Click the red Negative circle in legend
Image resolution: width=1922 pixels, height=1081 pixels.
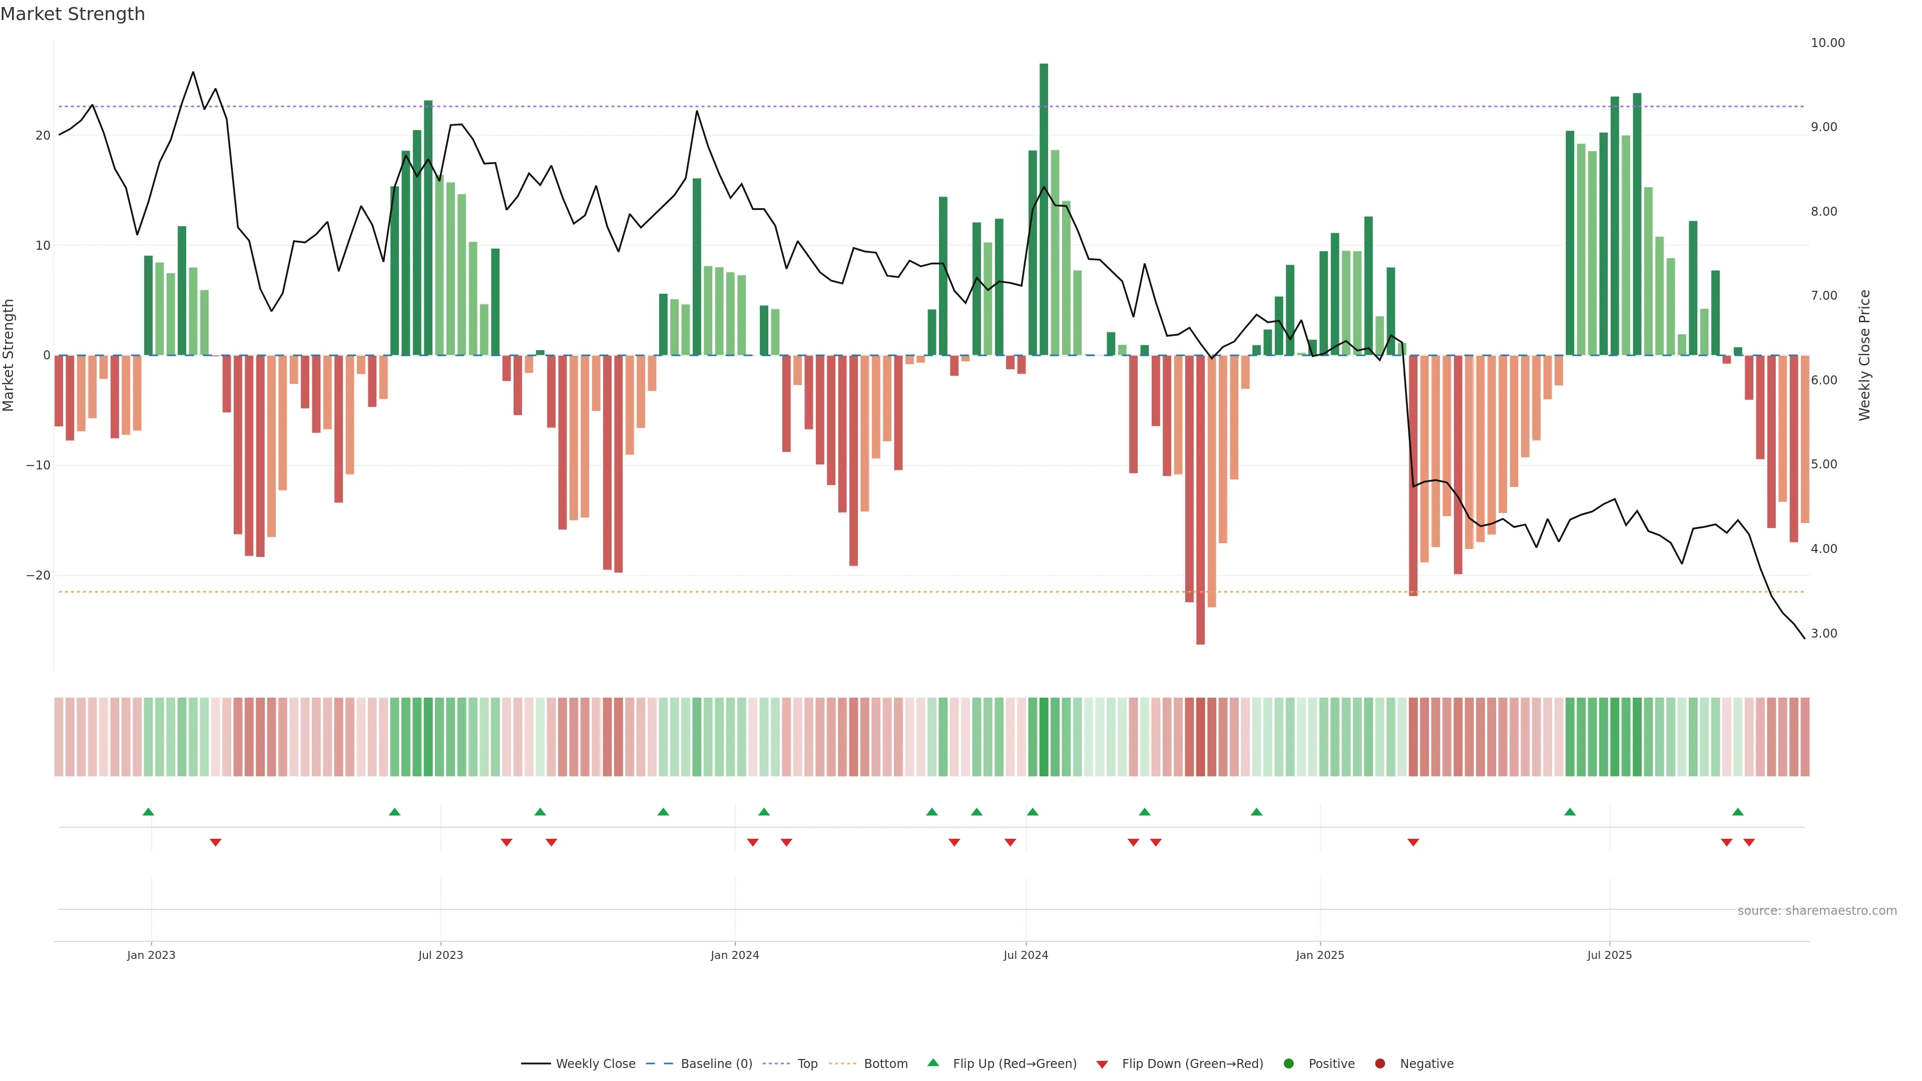pos(1379,1064)
